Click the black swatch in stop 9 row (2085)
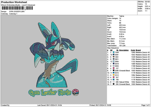 pos(114,70)
